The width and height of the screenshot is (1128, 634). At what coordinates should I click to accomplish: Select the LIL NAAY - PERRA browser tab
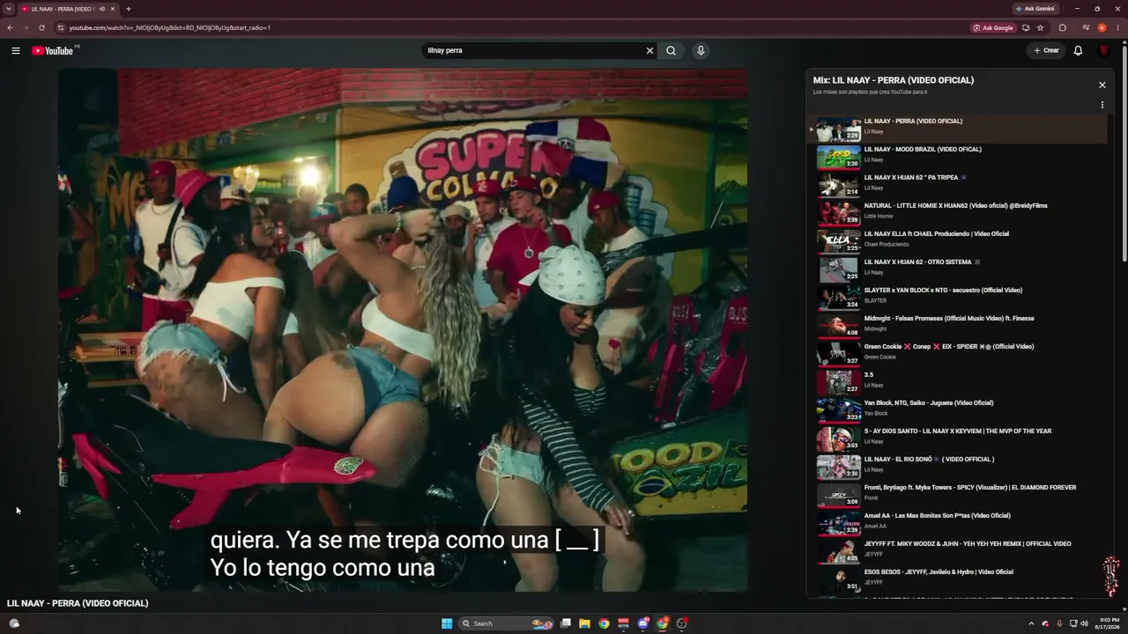(69, 9)
